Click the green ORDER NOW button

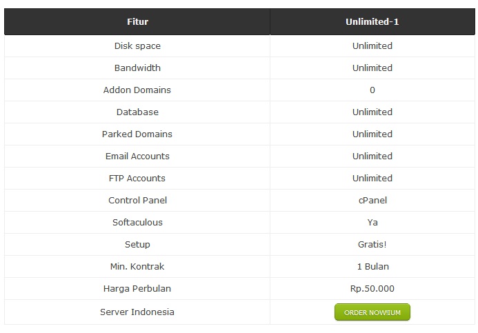coord(372,312)
